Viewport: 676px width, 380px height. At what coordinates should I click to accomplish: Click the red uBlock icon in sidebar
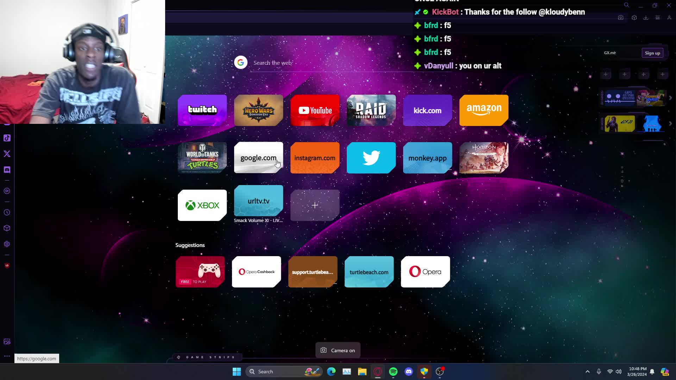[x=7, y=265]
